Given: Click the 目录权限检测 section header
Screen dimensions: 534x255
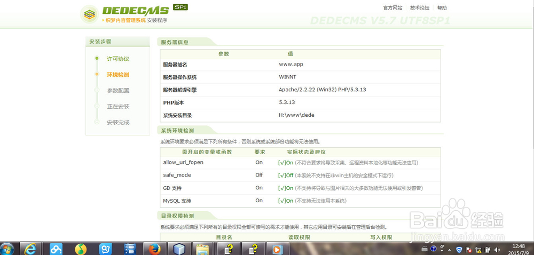Looking at the screenshot, I should [x=177, y=216].
